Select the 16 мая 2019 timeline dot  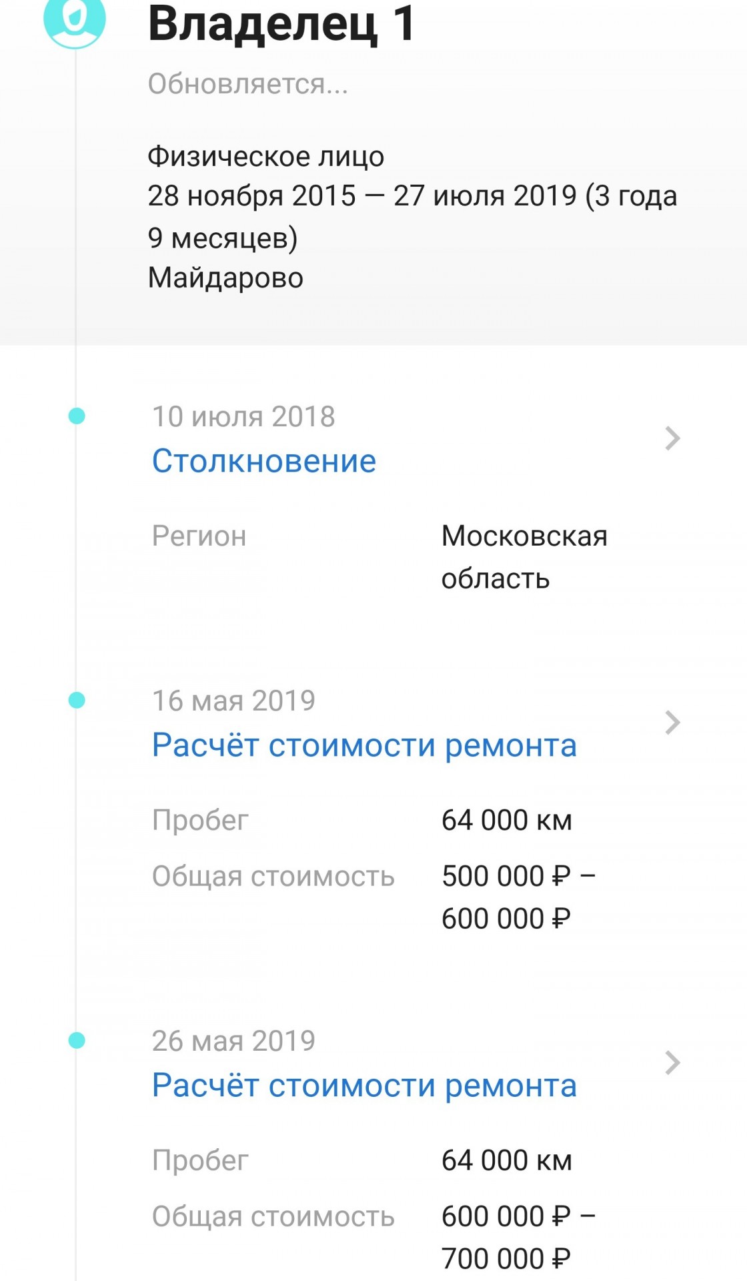point(77,700)
